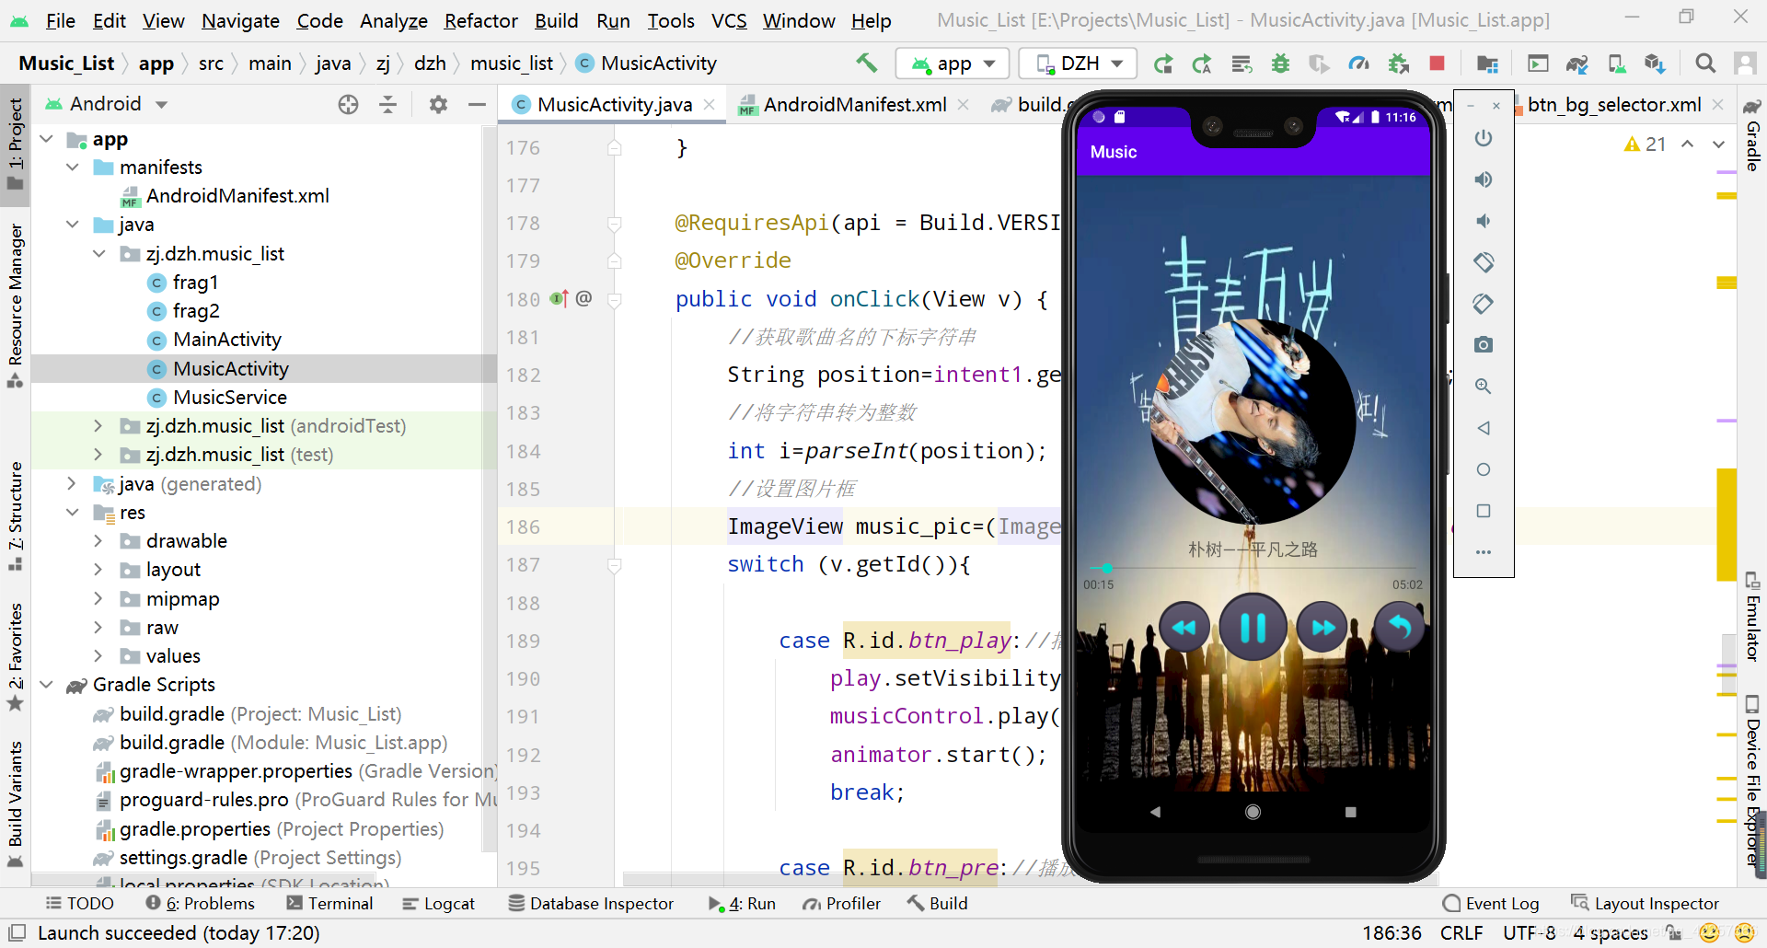Click the song progress seek bar

[1253, 569]
